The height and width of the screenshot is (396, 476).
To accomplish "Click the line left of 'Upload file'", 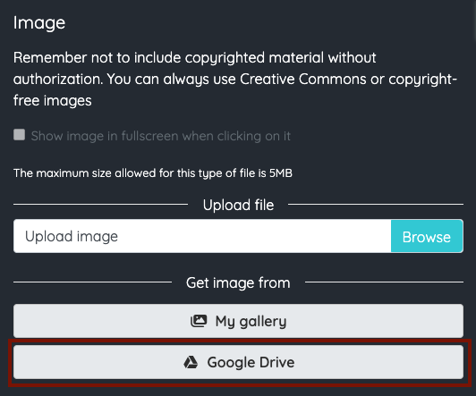I will tap(100, 205).
